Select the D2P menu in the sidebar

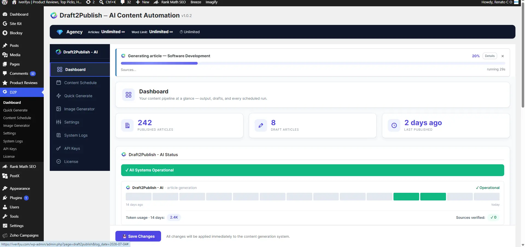(x=22, y=92)
